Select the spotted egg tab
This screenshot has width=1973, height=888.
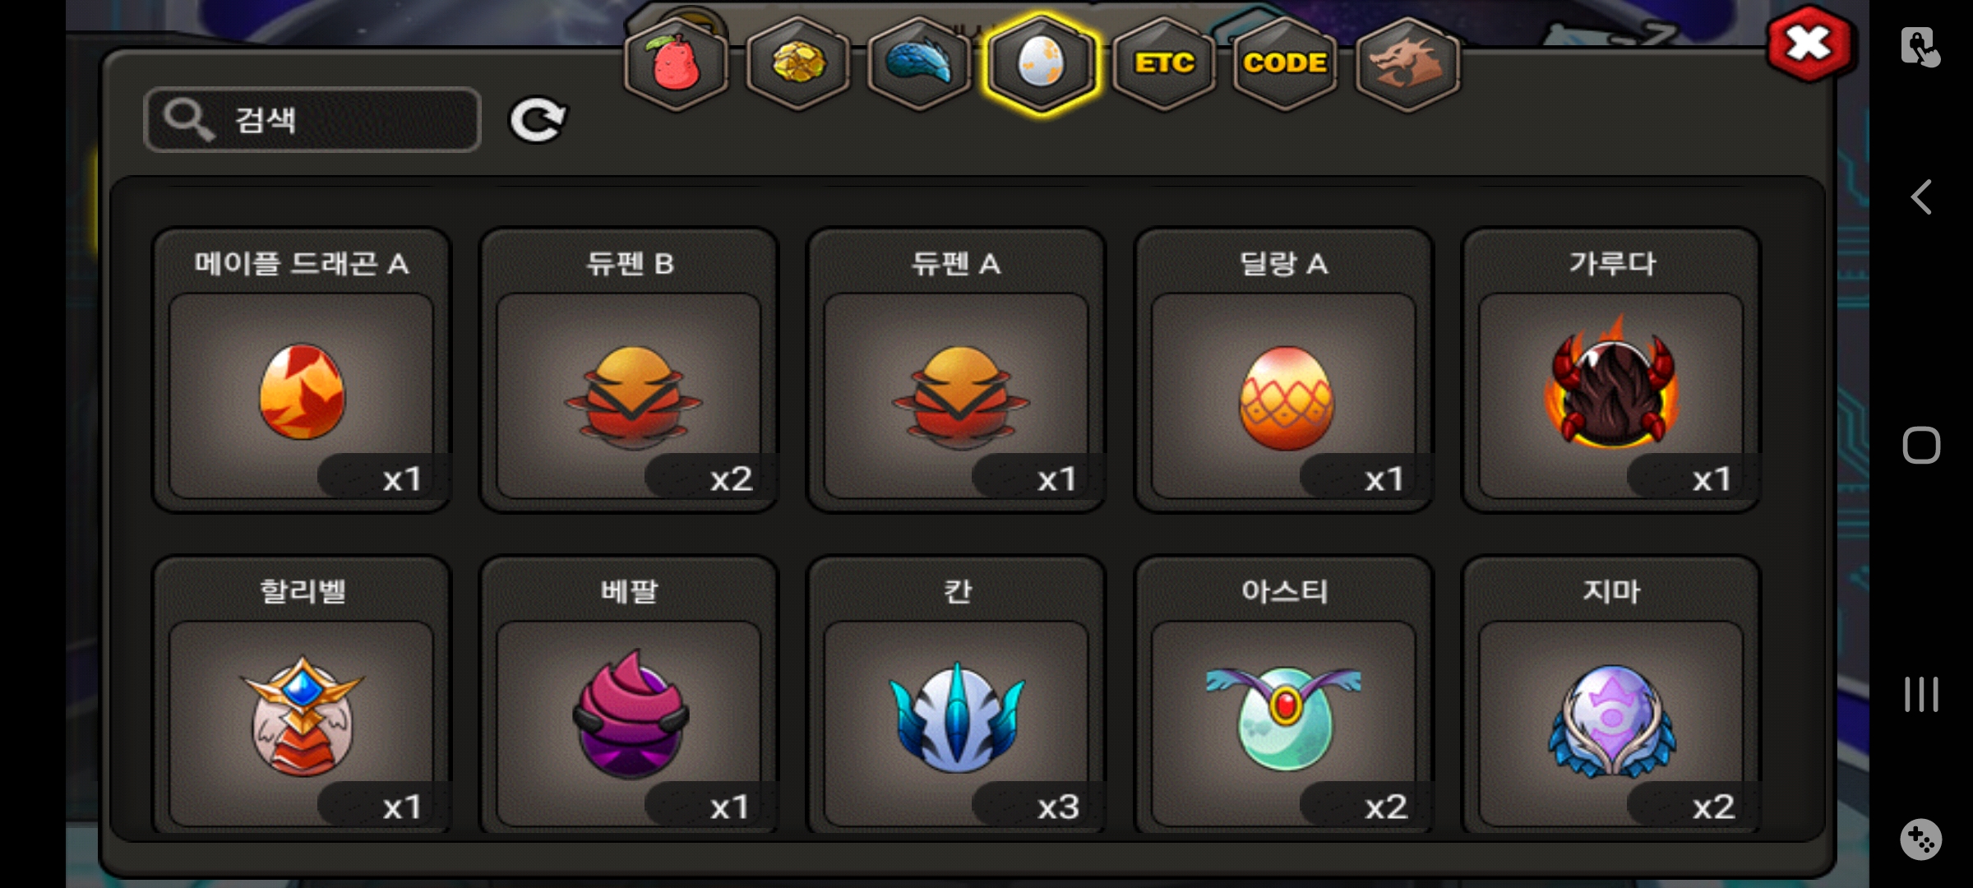tap(1042, 63)
